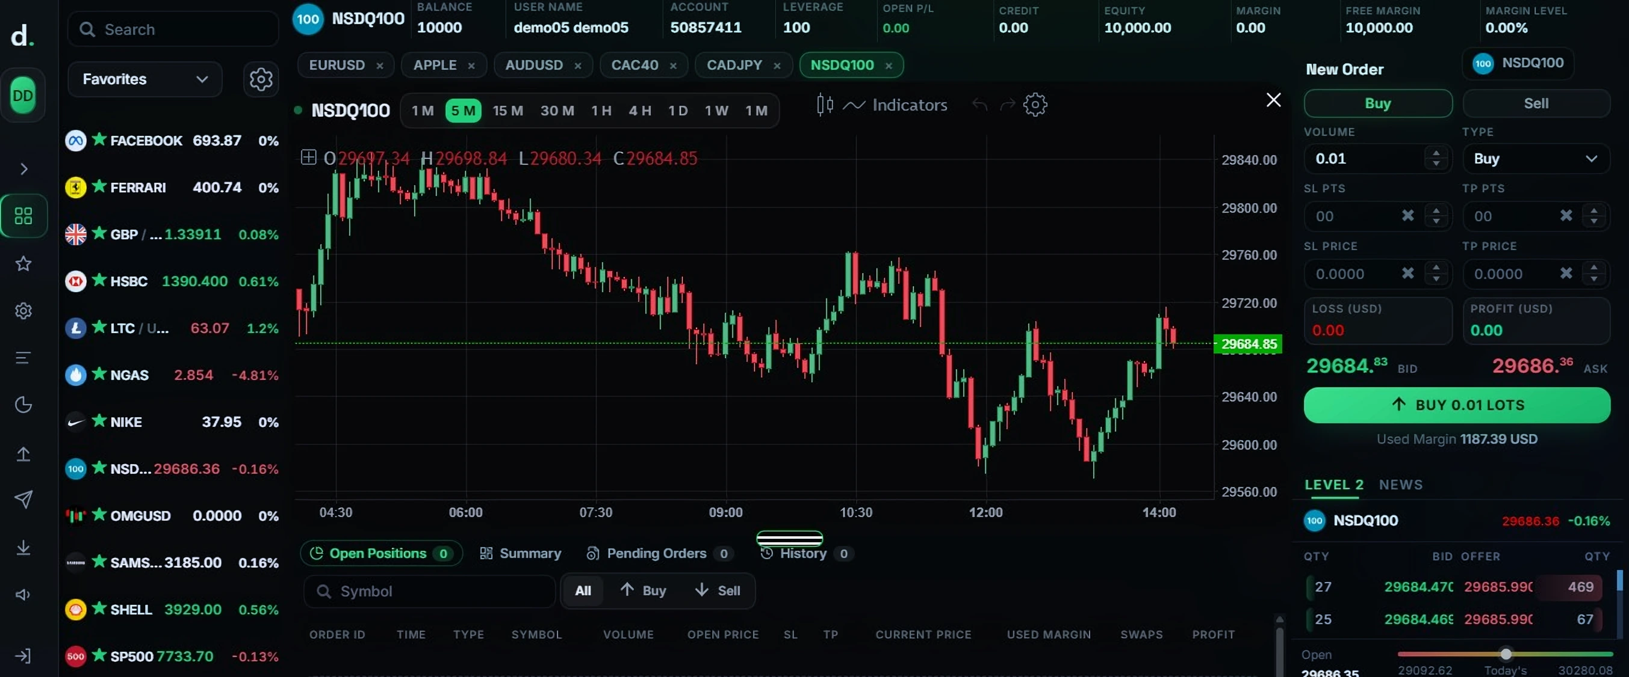
Task: Toggle FACEBOOK favorite star
Action: pyautogui.click(x=99, y=139)
